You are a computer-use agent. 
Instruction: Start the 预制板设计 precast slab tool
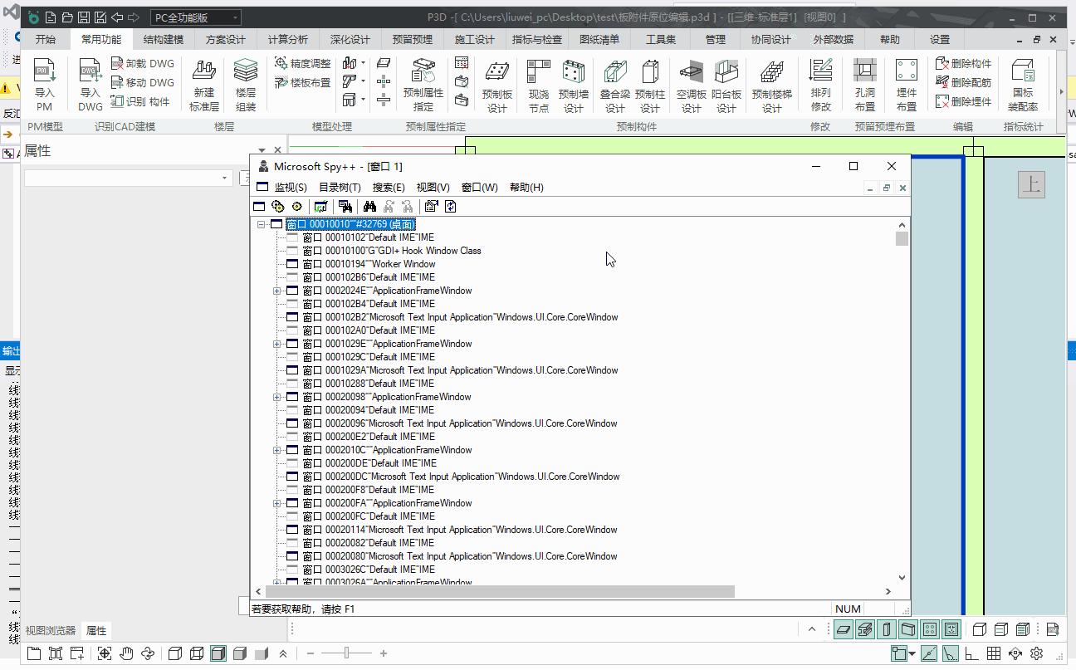click(x=497, y=85)
